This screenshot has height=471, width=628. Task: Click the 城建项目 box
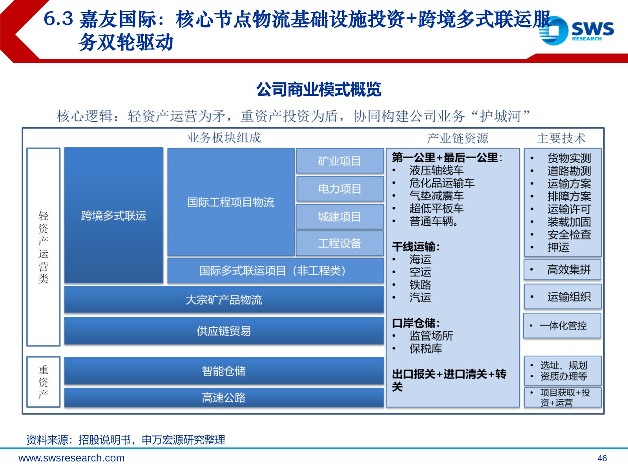pyautogui.click(x=340, y=217)
